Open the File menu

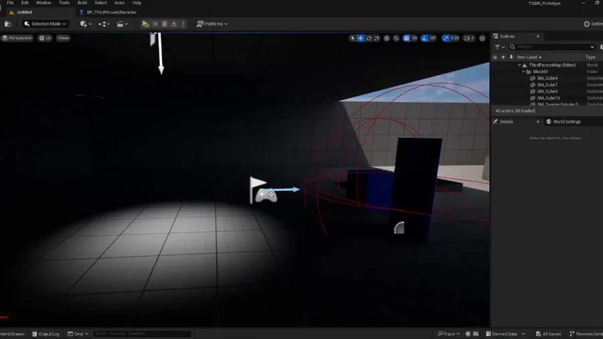(10, 3)
